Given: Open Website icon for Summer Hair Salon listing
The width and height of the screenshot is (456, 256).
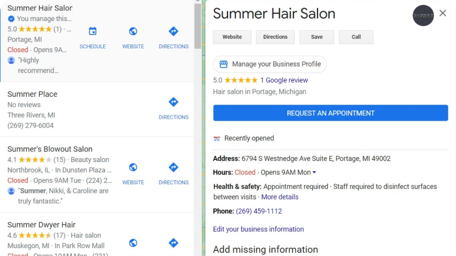Looking at the screenshot, I should pos(133,38).
